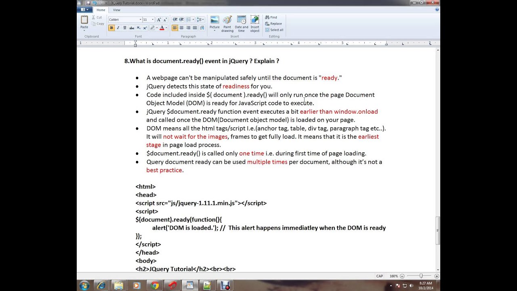The height and width of the screenshot is (291, 517).
Task: Click the Copy button in Clipboard group
Action: [x=97, y=23]
